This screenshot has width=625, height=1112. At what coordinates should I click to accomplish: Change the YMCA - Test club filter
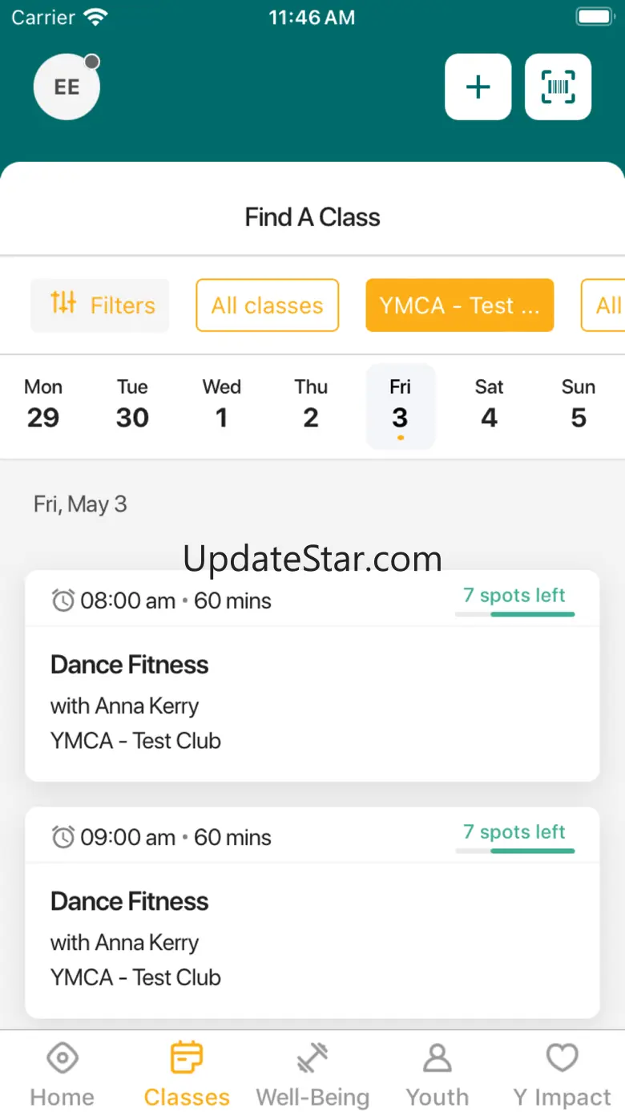click(459, 305)
